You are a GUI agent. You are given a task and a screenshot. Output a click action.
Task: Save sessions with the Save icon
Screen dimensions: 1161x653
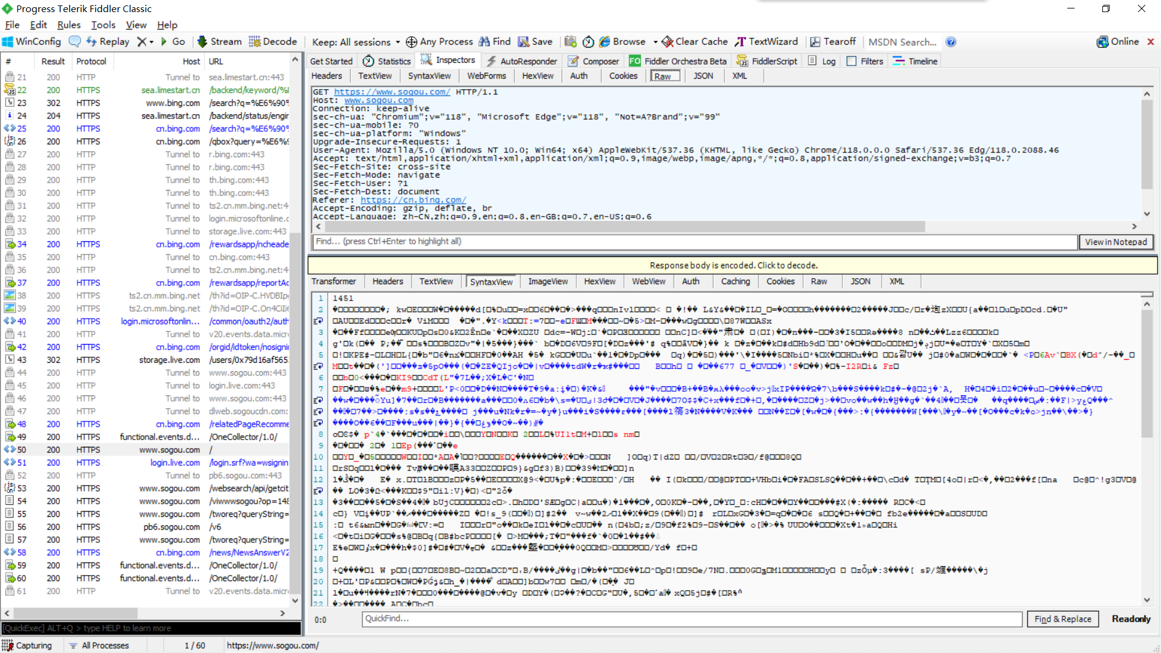[535, 42]
